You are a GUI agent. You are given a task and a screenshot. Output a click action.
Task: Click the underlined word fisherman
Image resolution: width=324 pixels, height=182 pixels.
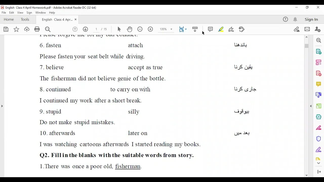[x=128, y=166]
